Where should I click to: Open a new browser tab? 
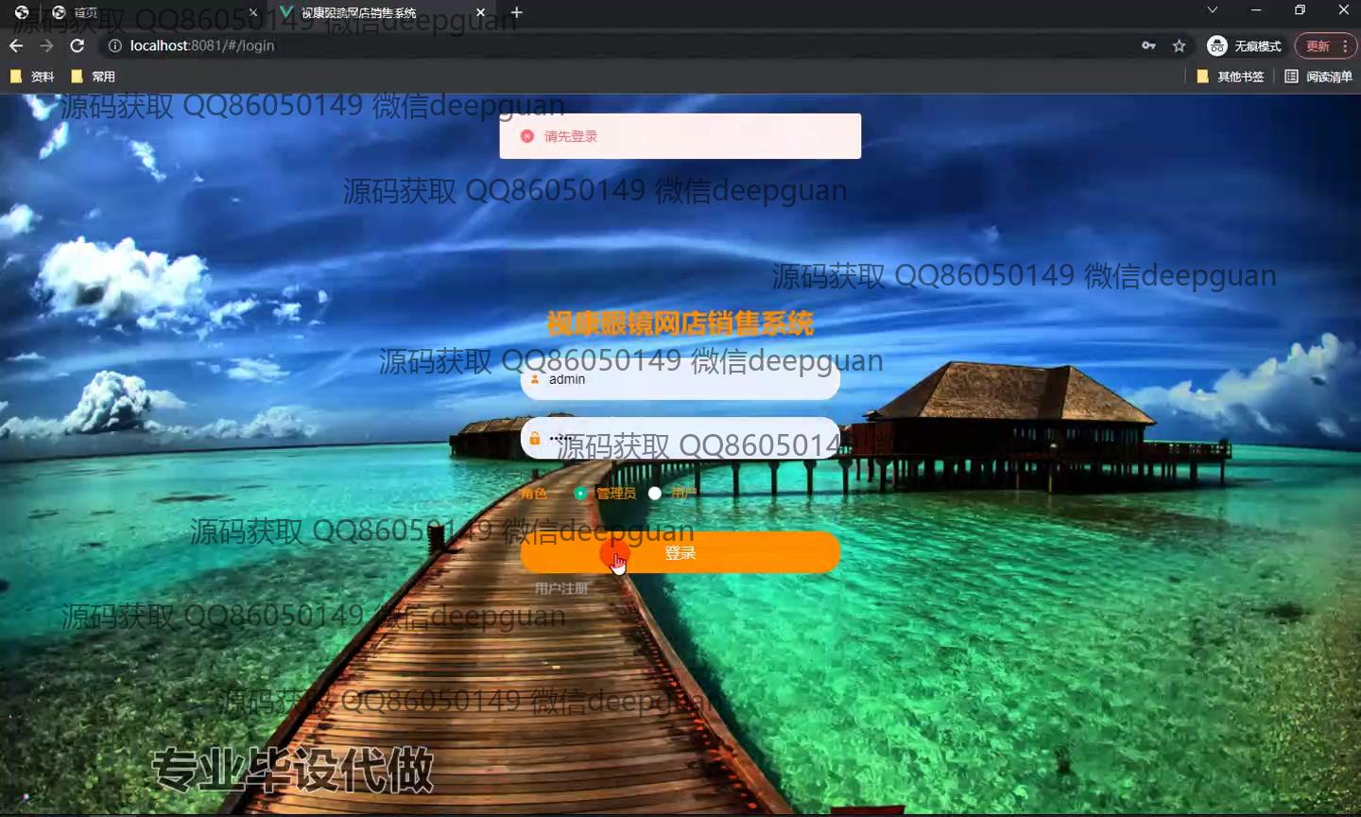pyautogui.click(x=516, y=12)
